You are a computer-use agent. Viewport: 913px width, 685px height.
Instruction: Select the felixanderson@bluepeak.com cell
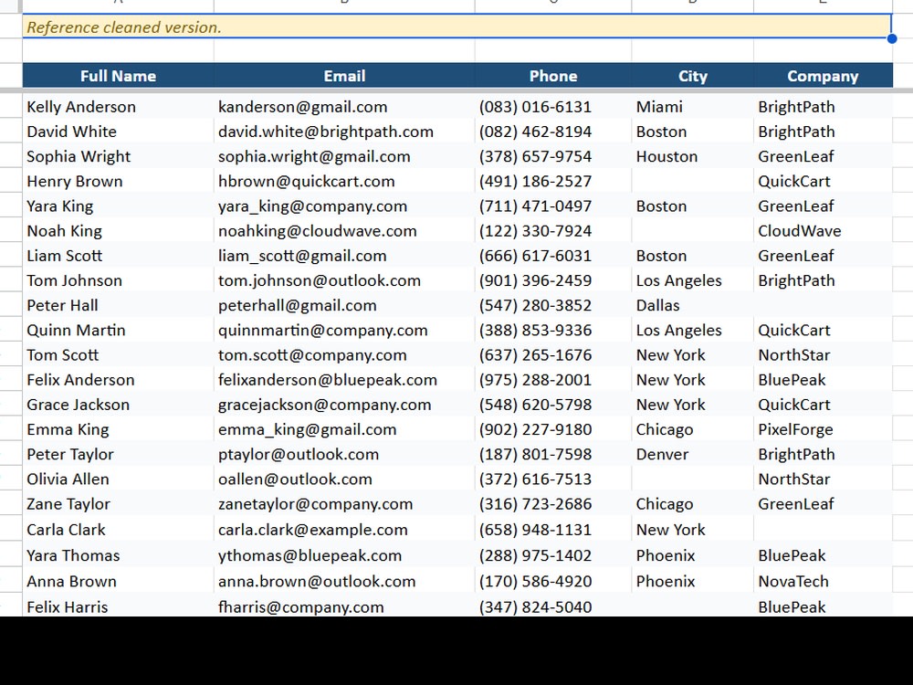pyautogui.click(x=344, y=380)
